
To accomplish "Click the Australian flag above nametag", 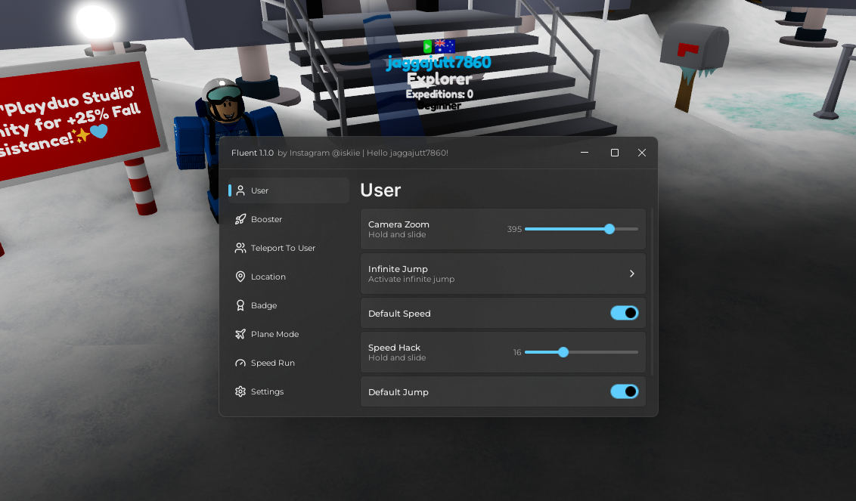I will click(x=445, y=46).
